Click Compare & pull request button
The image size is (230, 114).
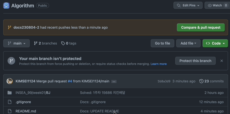point(201,27)
